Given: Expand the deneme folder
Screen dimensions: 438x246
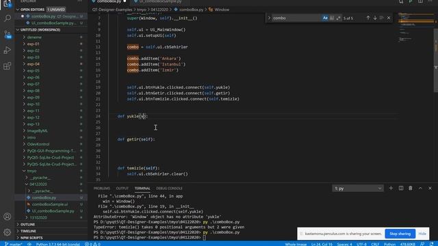Looking at the screenshot, I should pos(34,37).
